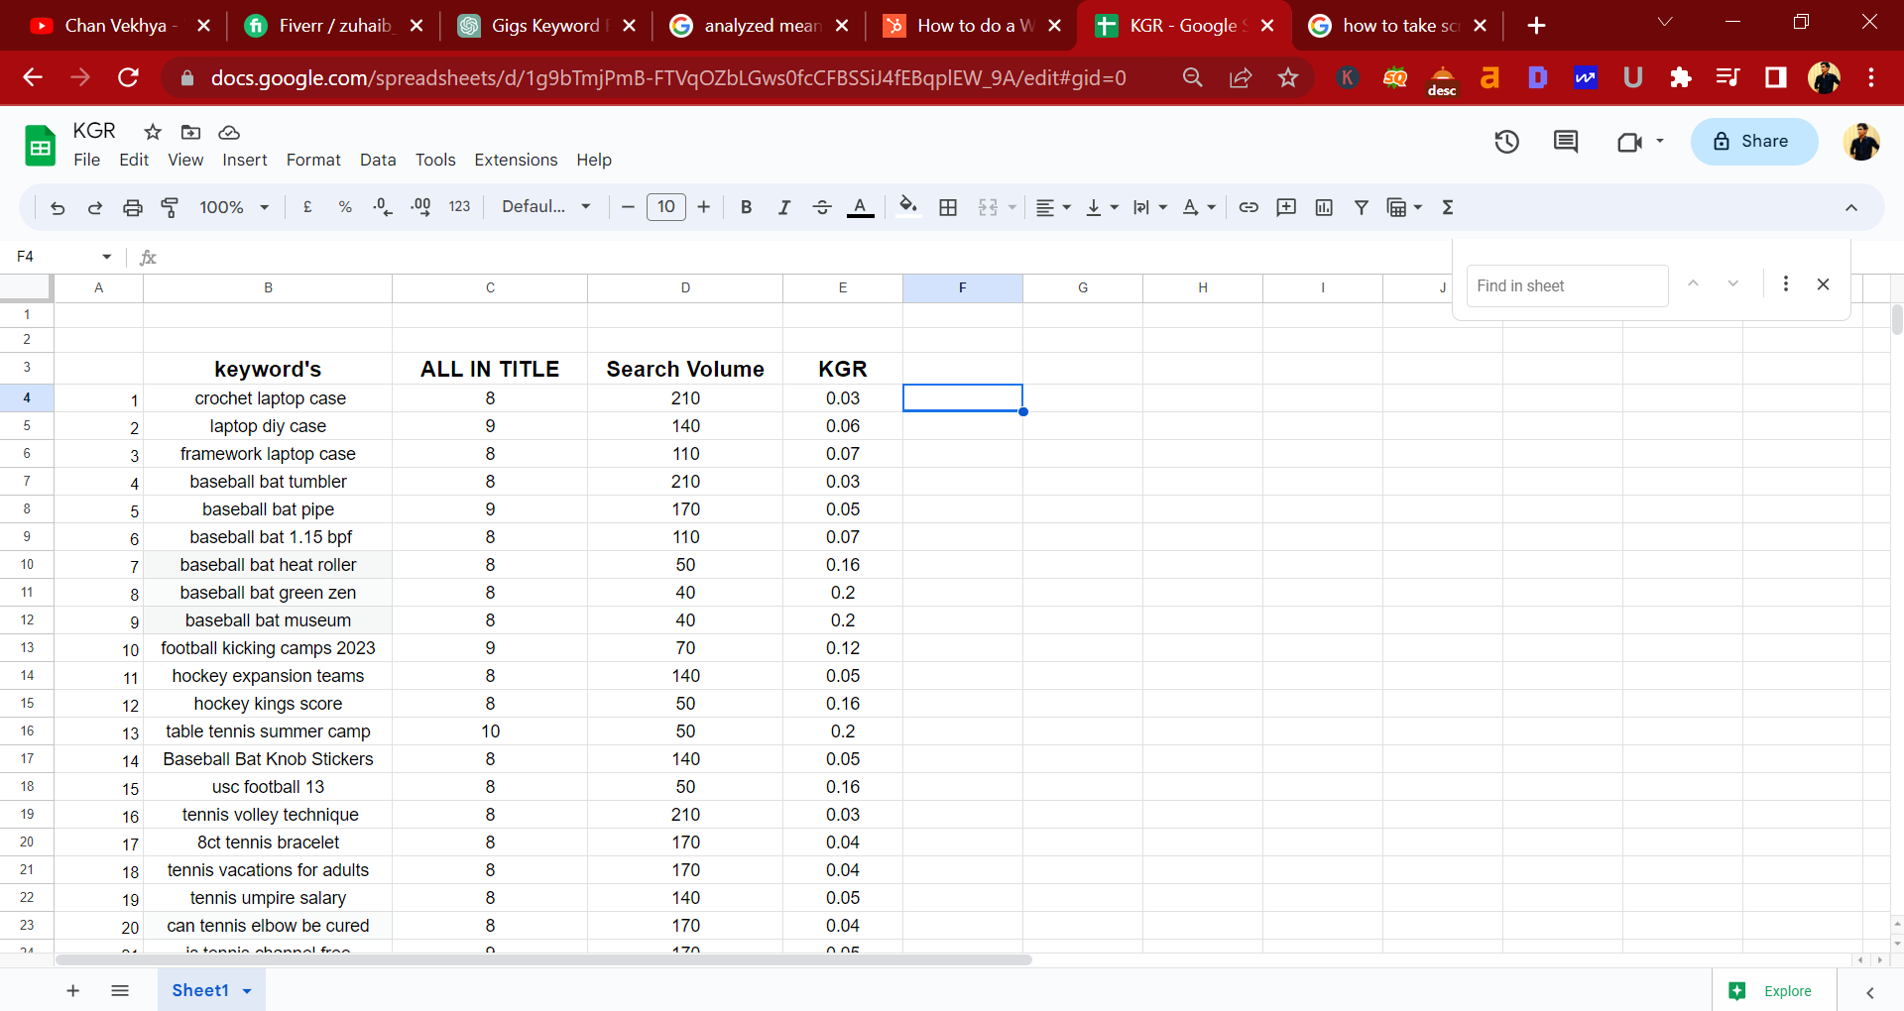Click the paint format icon
The height and width of the screenshot is (1011, 1904).
coord(170,207)
